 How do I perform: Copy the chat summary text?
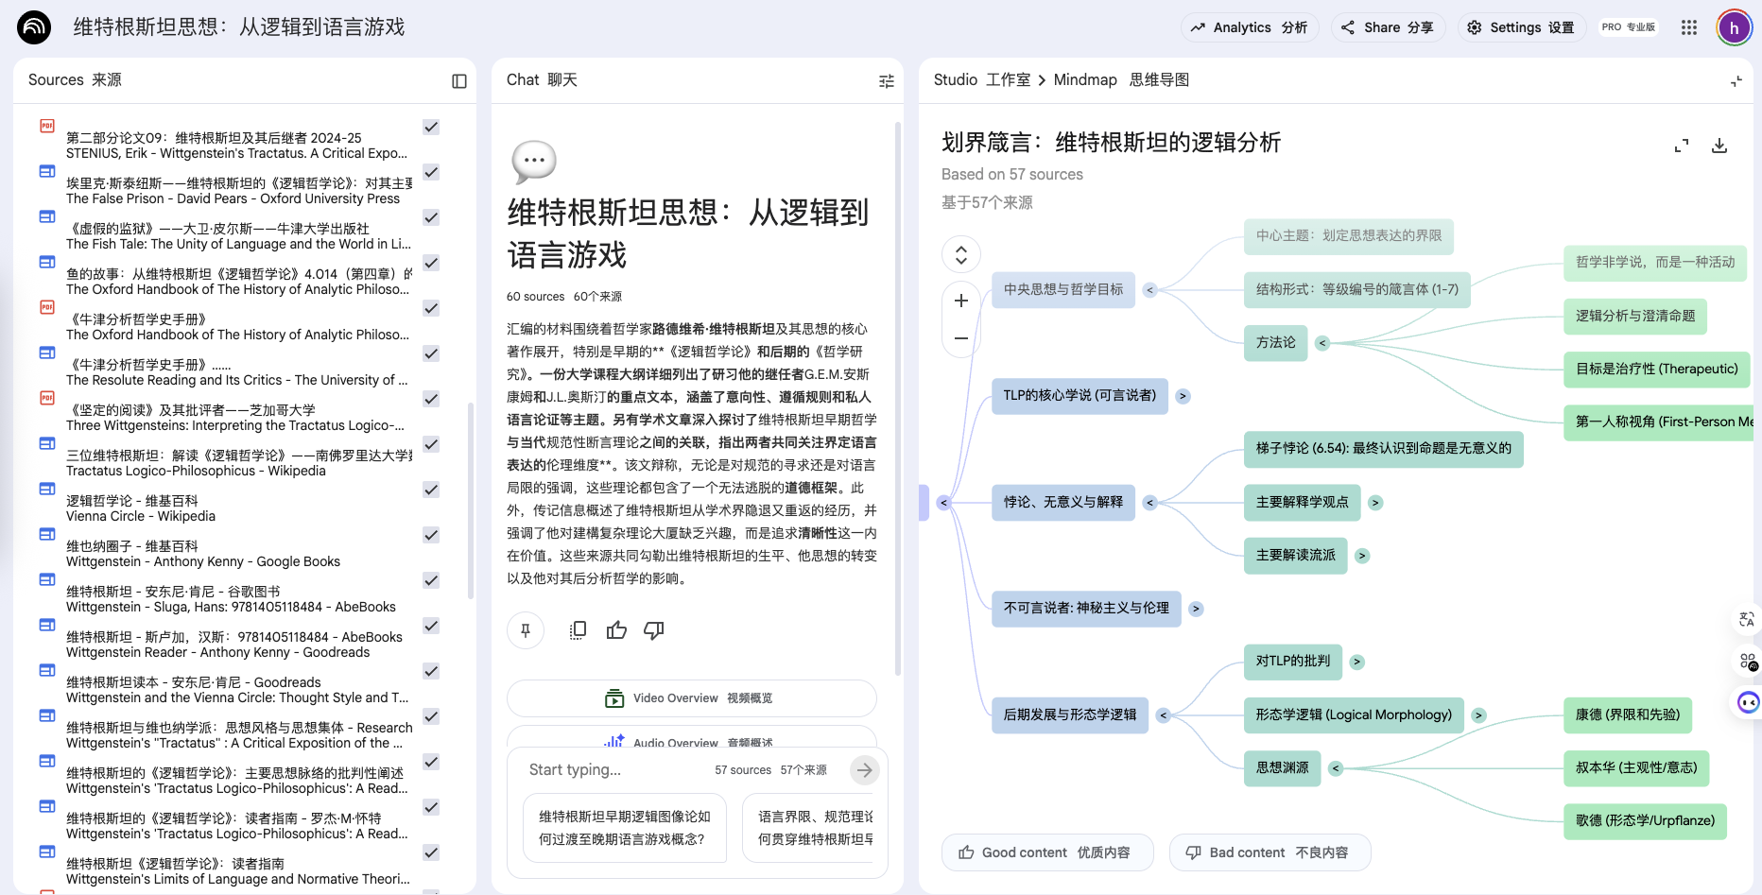[x=578, y=630]
